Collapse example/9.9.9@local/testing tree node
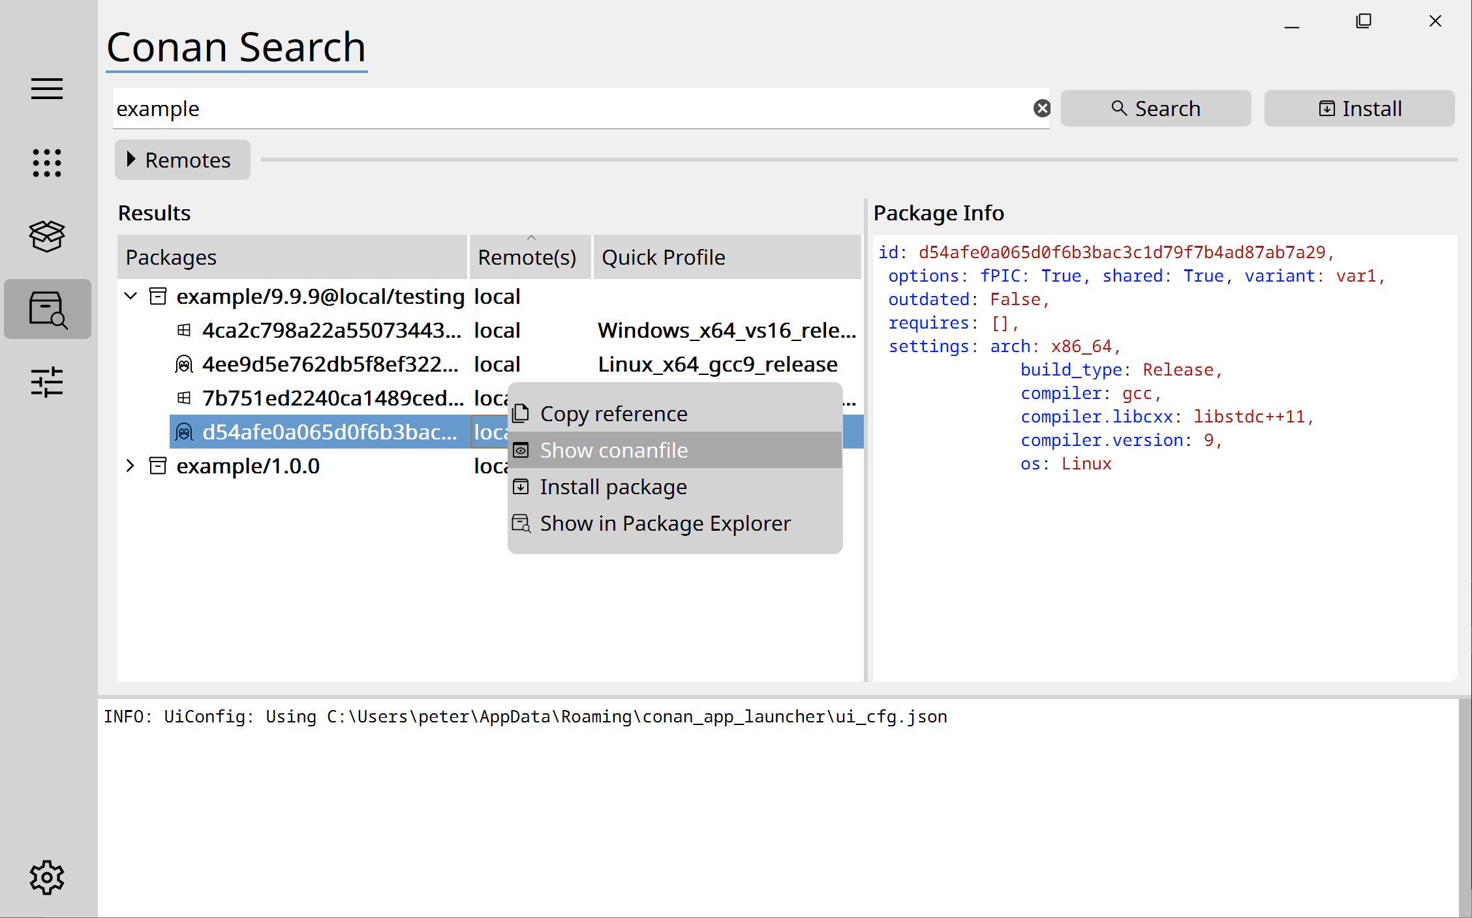The width and height of the screenshot is (1472, 918). click(130, 297)
